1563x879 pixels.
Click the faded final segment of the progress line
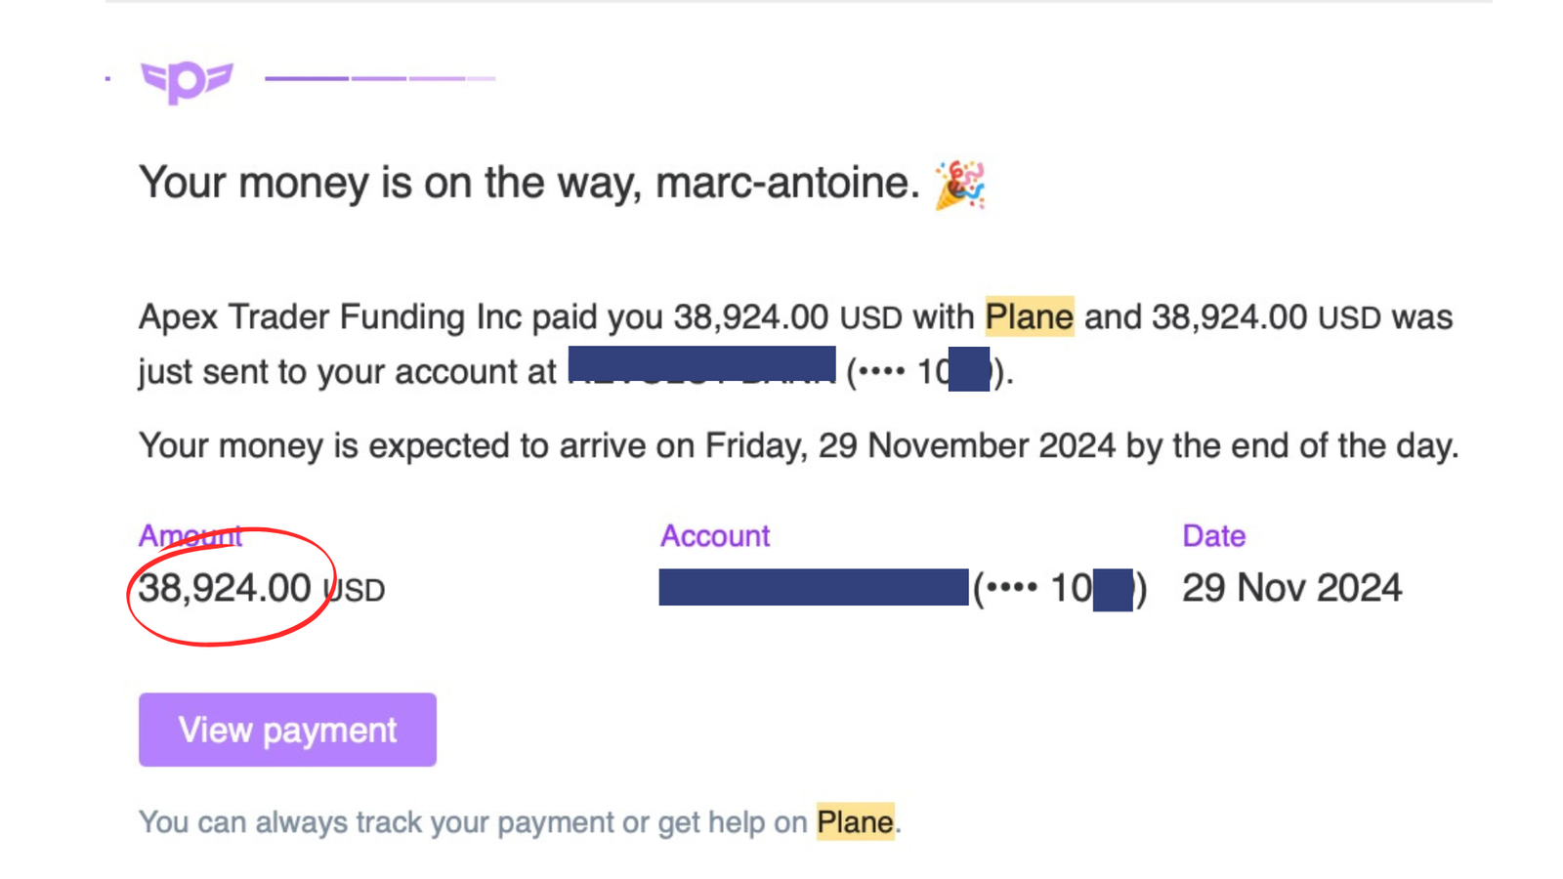point(481,78)
